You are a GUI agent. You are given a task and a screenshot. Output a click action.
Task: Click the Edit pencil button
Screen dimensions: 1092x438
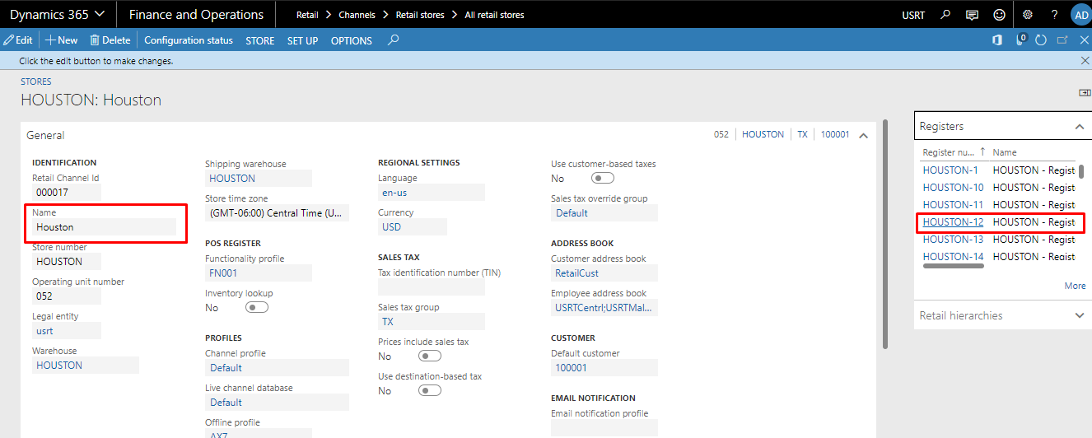(x=18, y=40)
